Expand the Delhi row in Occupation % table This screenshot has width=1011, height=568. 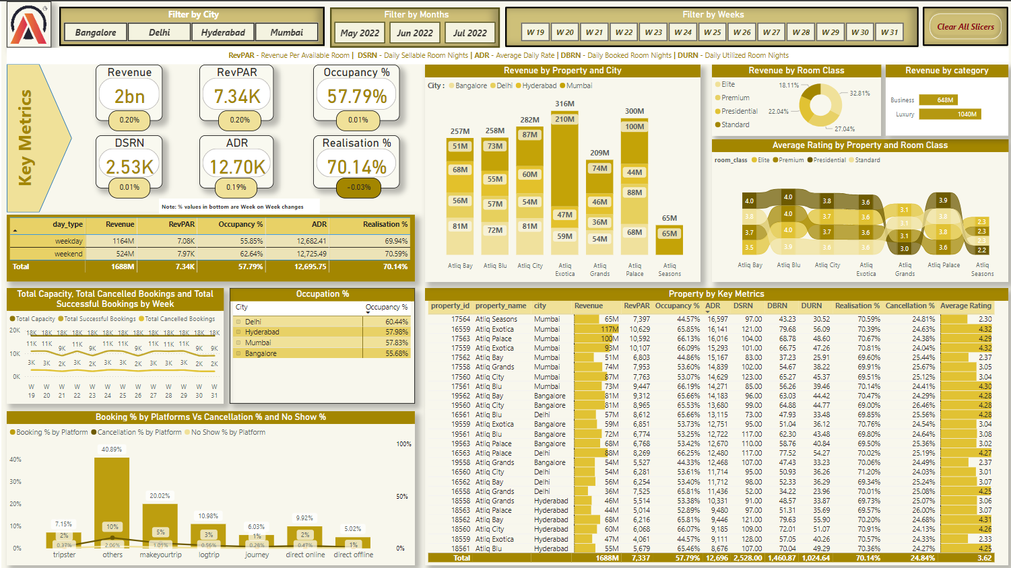tap(238, 322)
